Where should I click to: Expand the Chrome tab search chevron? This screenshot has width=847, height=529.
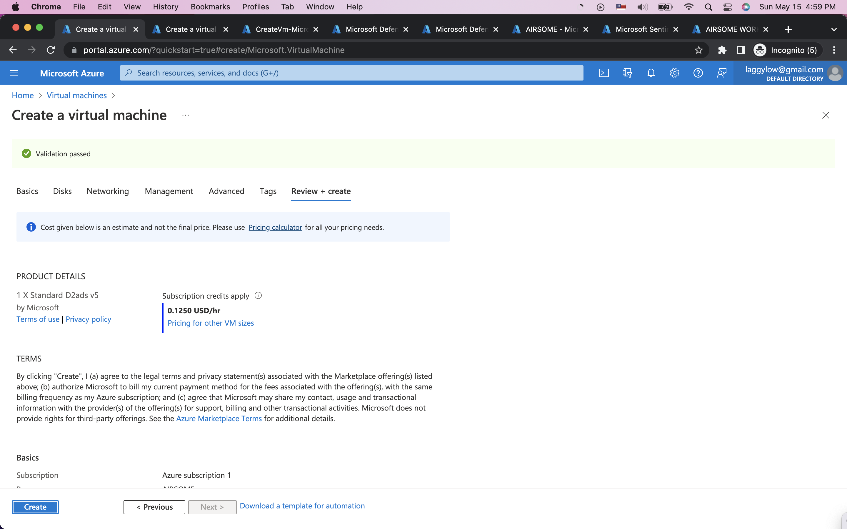pos(834,29)
